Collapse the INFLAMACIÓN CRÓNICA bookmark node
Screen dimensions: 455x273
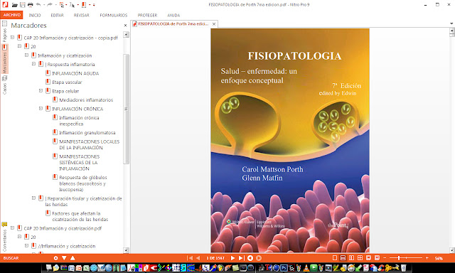pyautogui.click(x=41, y=109)
